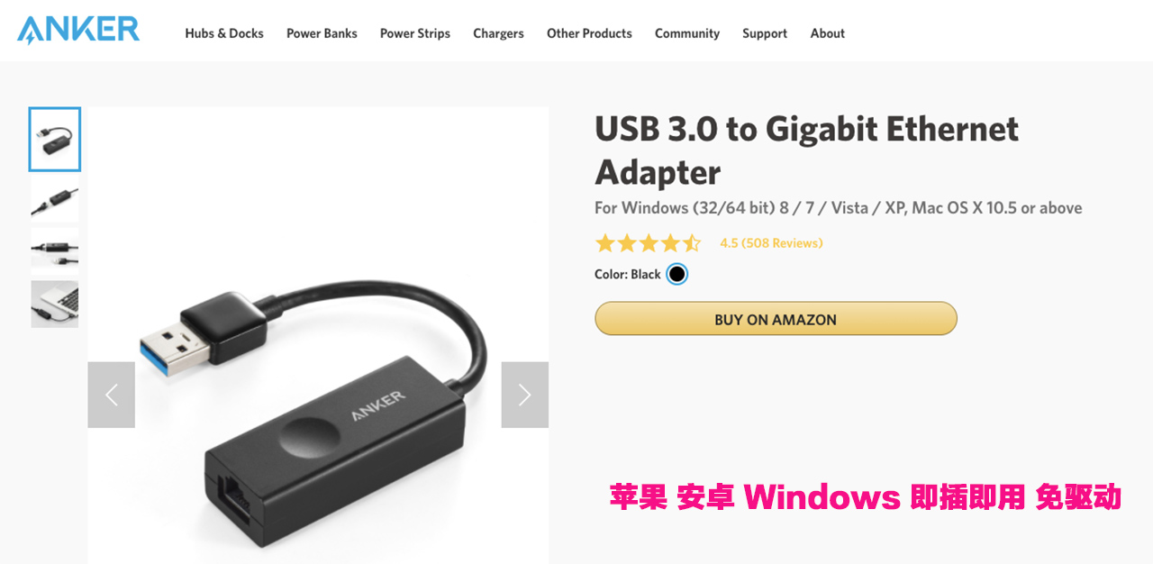Screen dimensions: 1153x564
Task: Open the Chargers menu
Action: pyautogui.click(x=498, y=33)
